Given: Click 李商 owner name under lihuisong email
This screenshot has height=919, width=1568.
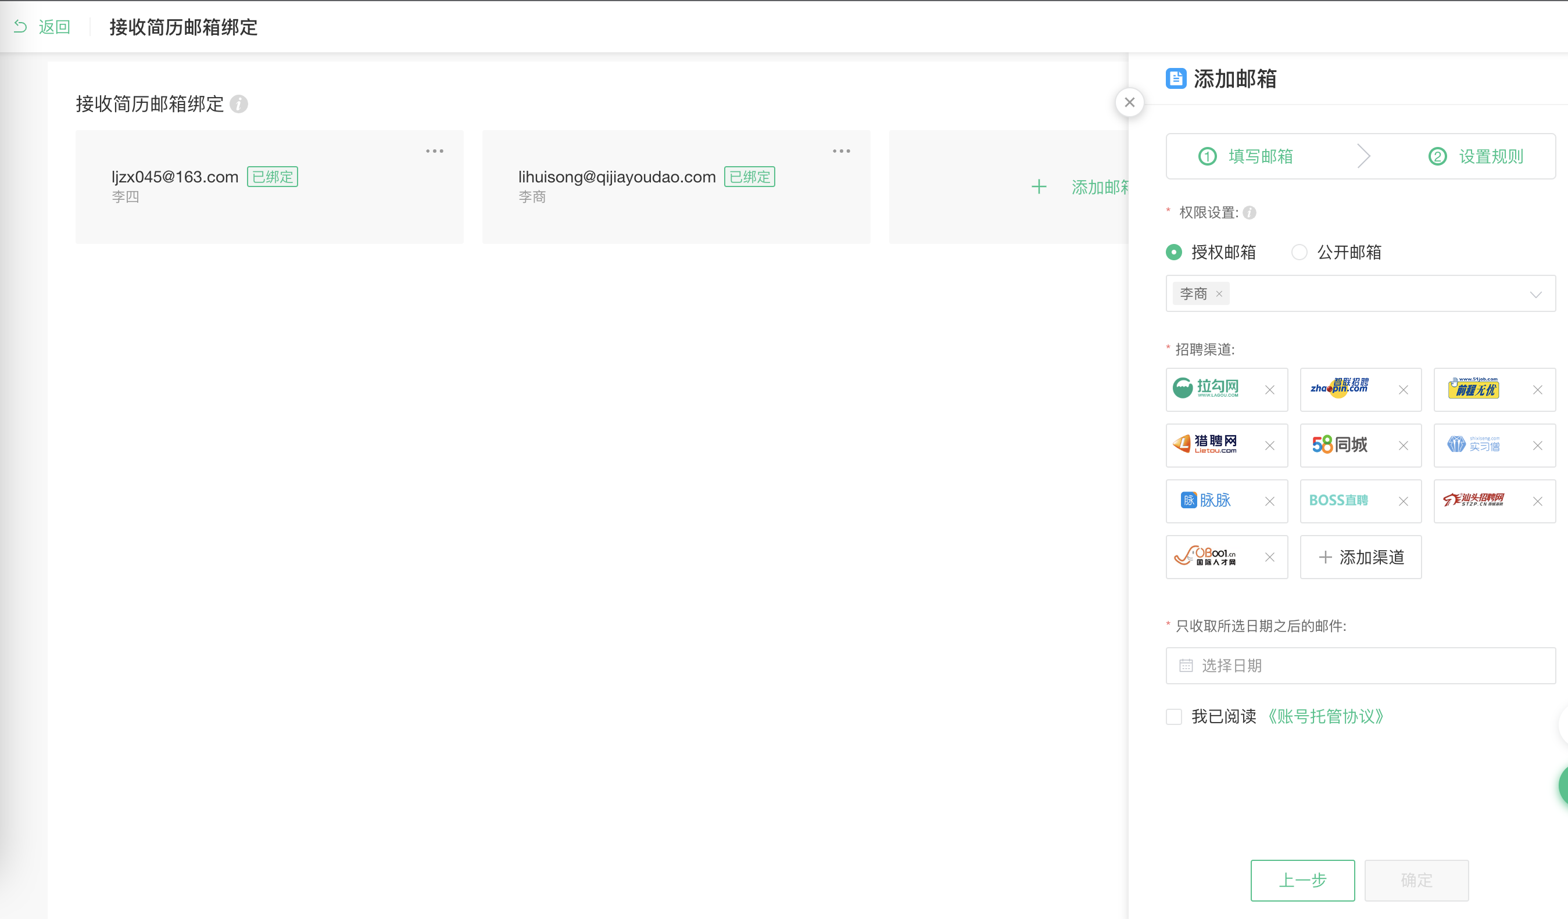Looking at the screenshot, I should click(532, 197).
